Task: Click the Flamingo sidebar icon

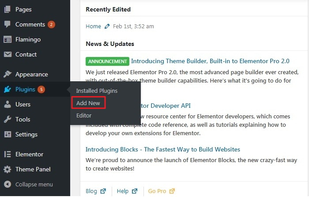Action: 8,39
